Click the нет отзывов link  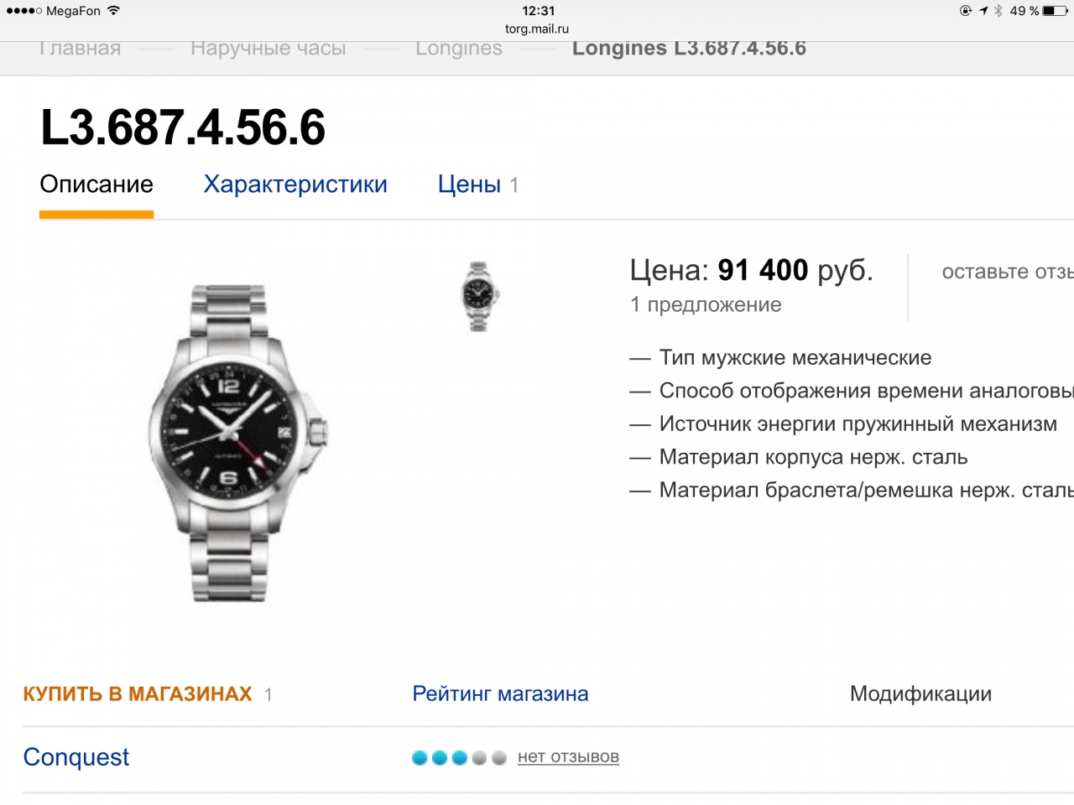point(568,757)
